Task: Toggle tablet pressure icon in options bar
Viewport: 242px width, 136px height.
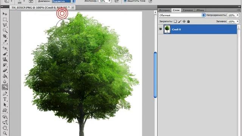Action: pos(150,1)
